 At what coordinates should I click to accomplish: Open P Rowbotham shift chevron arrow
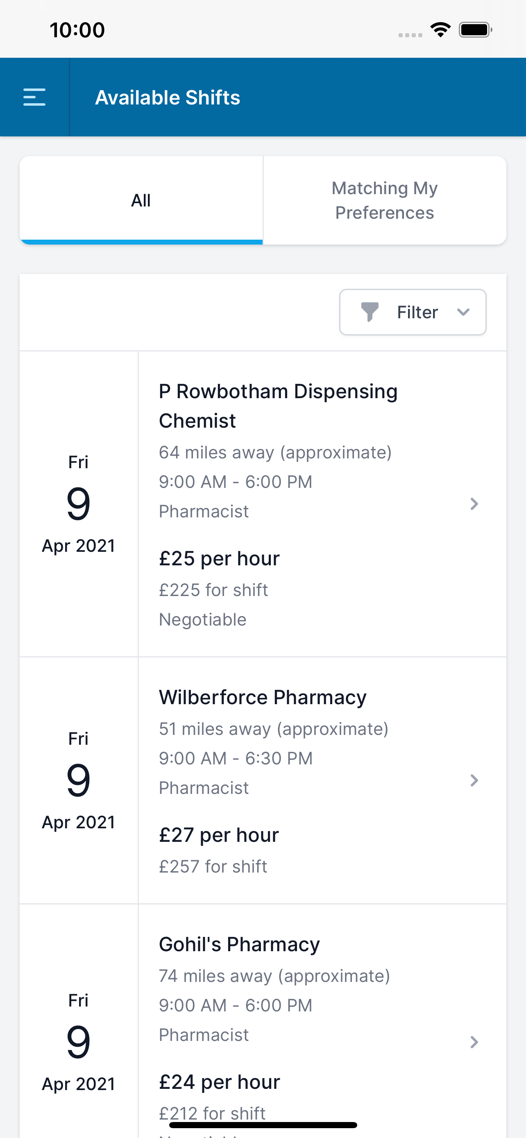(x=474, y=503)
